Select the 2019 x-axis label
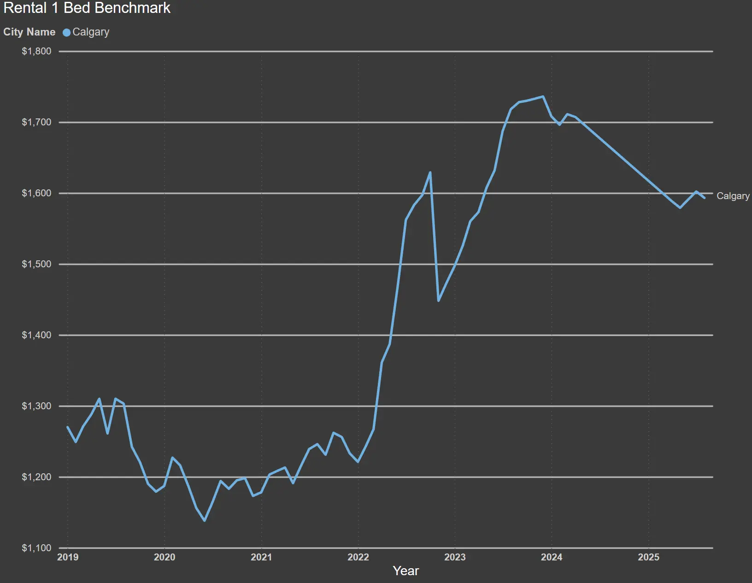 pyautogui.click(x=68, y=557)
